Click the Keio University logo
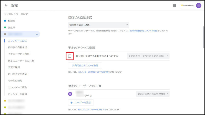This screenshot has width=205, height=115. click(x=188, y=5)
